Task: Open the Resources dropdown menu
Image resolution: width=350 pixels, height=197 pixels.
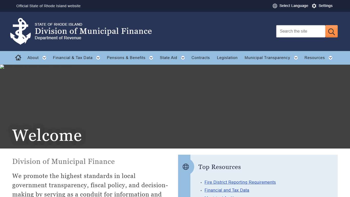Action: (x=330, y=58)
